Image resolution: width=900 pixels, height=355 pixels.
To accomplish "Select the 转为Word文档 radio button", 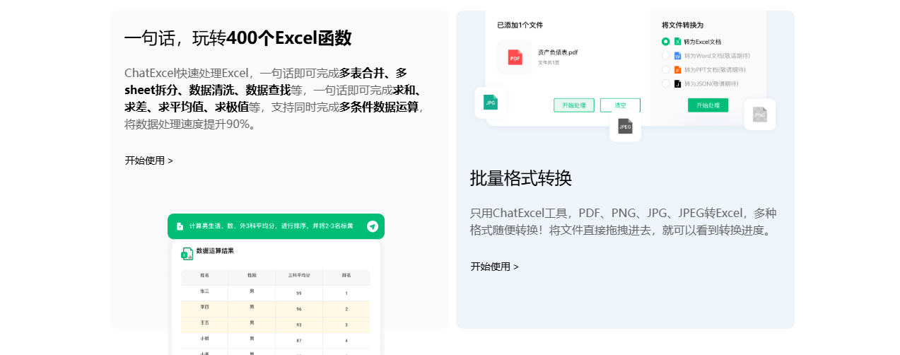I will point(665,56).
